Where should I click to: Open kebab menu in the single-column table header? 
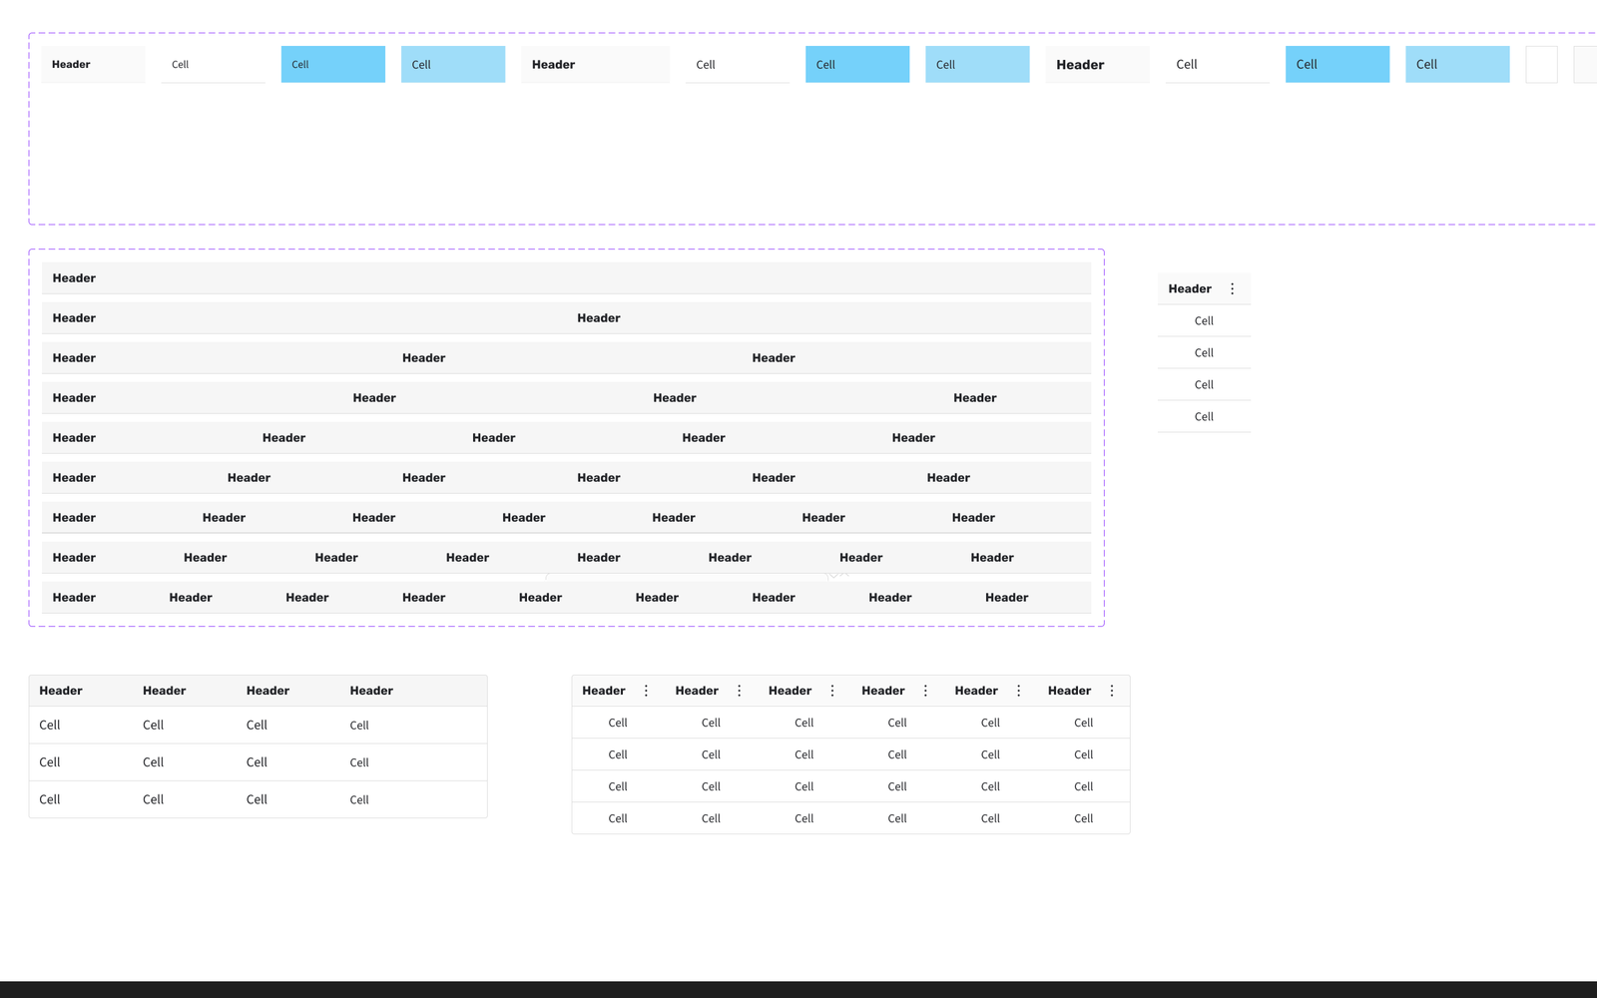tap(1232, 288)
